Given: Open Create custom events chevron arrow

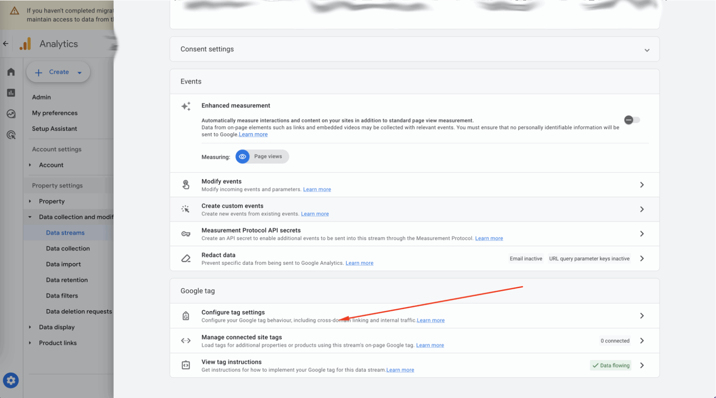Looking at the screenshot, I should pos(642,209).
